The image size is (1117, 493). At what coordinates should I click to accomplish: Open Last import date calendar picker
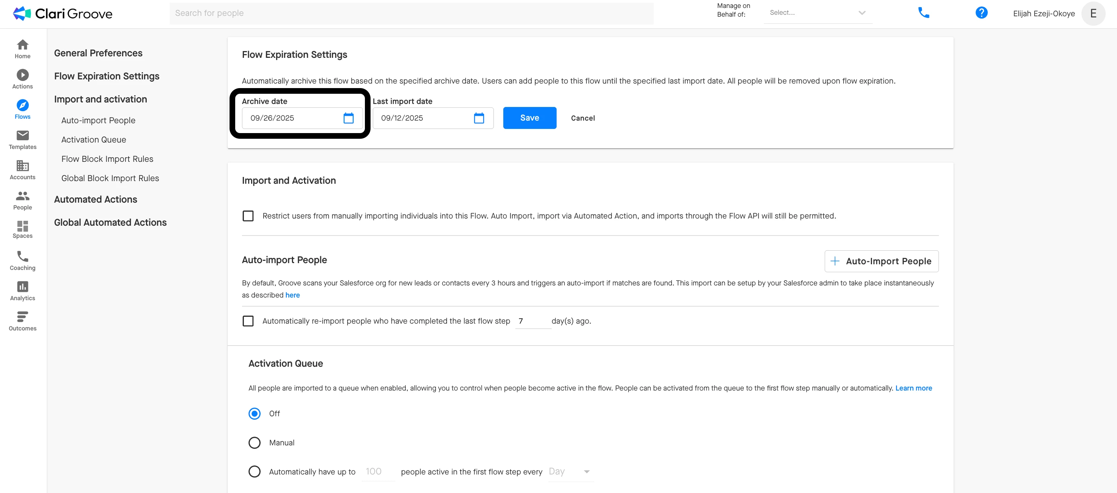pos(479,118)
